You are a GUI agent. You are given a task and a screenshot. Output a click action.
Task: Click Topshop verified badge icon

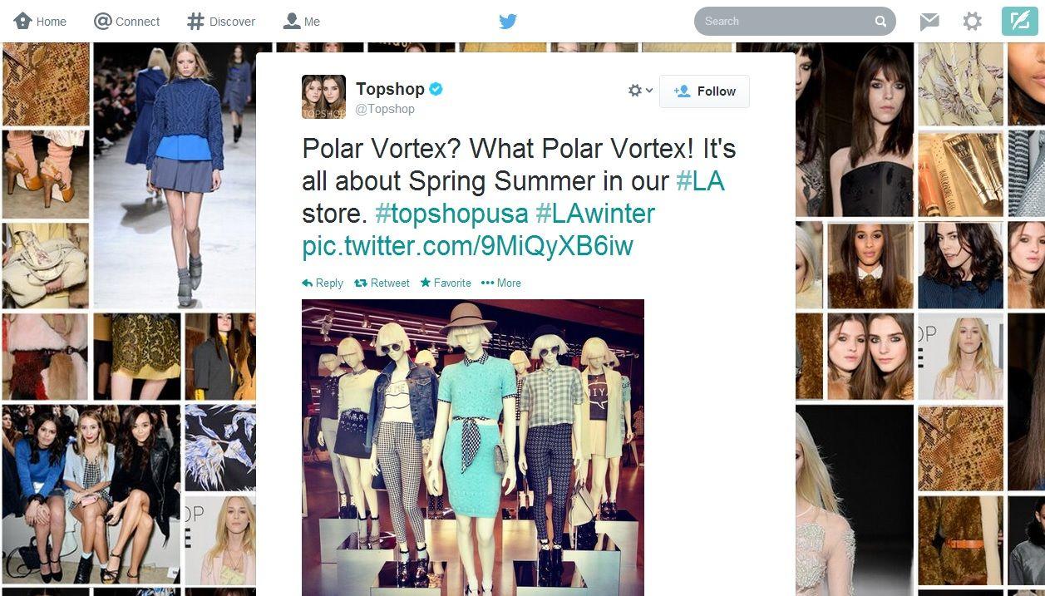436,89
